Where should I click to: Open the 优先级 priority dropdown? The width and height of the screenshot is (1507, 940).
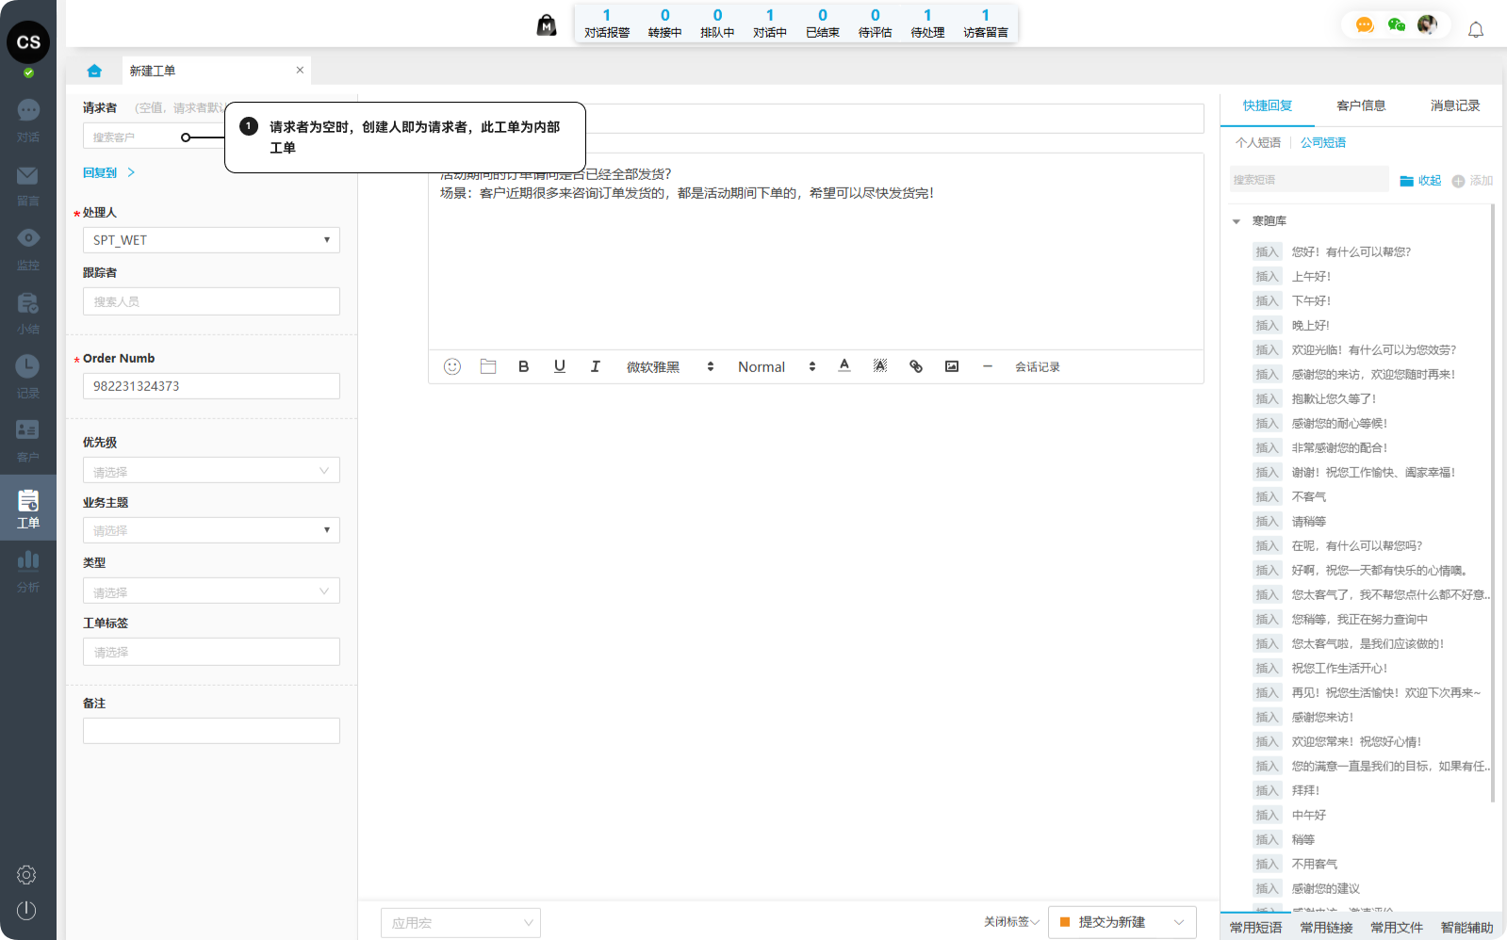click(211, 471)
